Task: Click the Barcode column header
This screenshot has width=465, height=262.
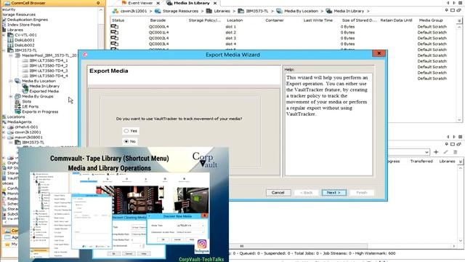Action: coord(158,20)
